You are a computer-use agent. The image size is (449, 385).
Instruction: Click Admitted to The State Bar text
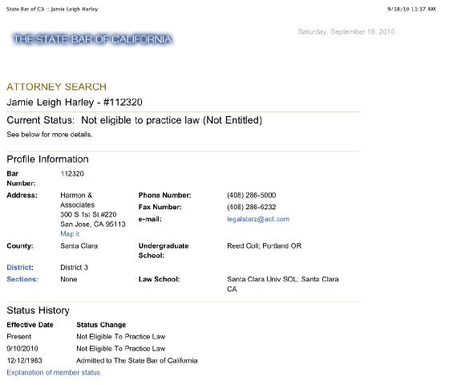137,360
